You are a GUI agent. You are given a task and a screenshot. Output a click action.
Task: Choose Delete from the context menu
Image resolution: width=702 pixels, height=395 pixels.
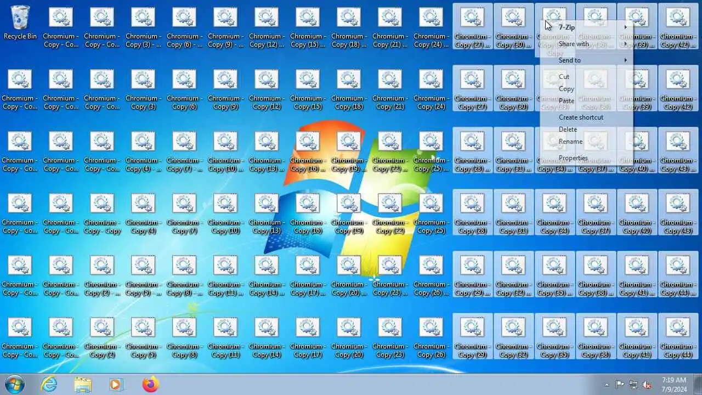pyautogui.click(x=586, y=129)
